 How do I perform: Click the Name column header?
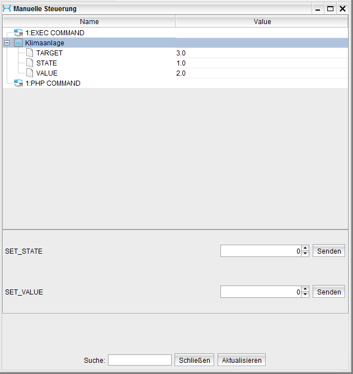pyautogui.click(x=89, y=21)
